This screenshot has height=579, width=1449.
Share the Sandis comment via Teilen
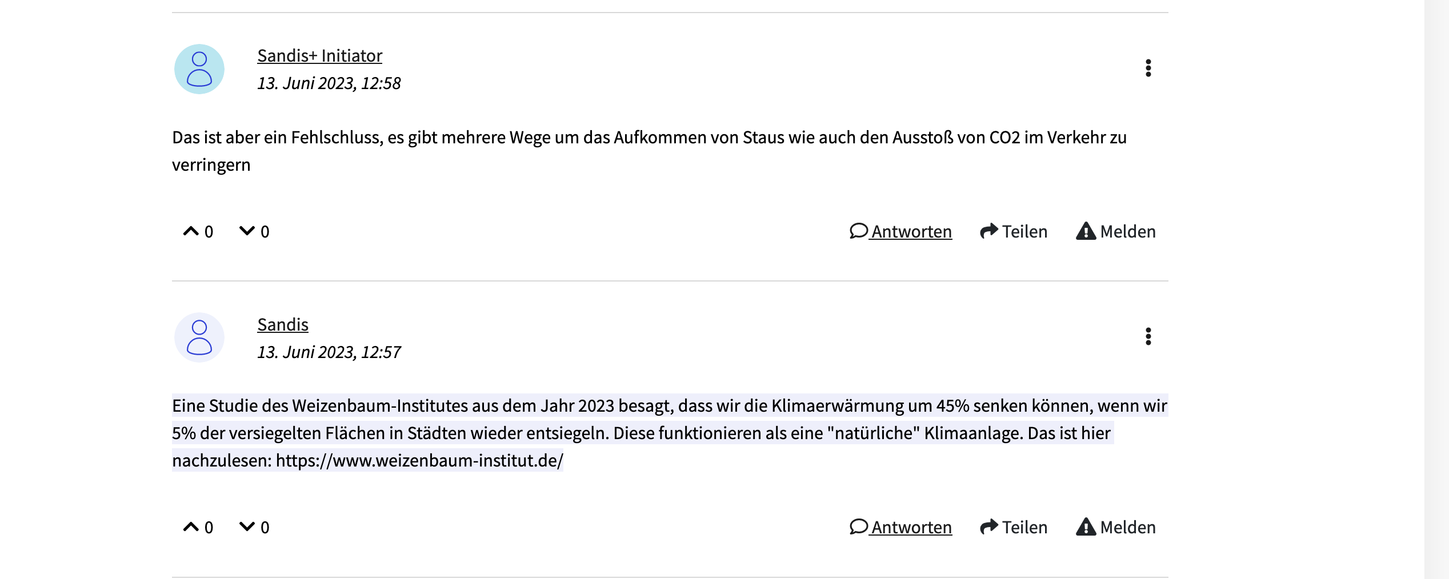[1014, 527]
